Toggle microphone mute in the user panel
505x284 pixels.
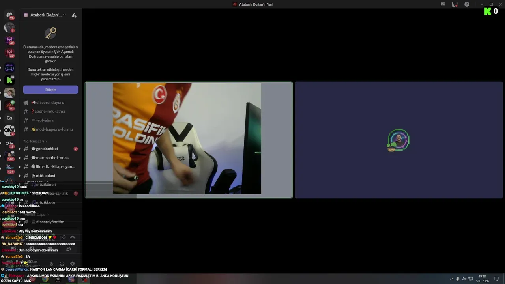pos(51,263)
